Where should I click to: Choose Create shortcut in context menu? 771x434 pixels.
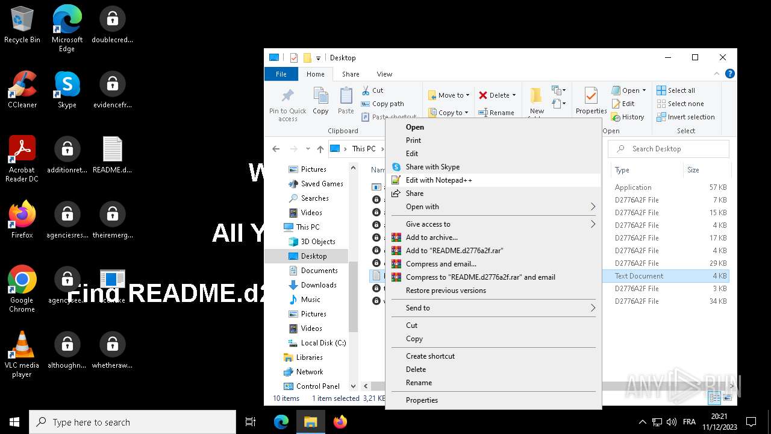pos(493,356)
